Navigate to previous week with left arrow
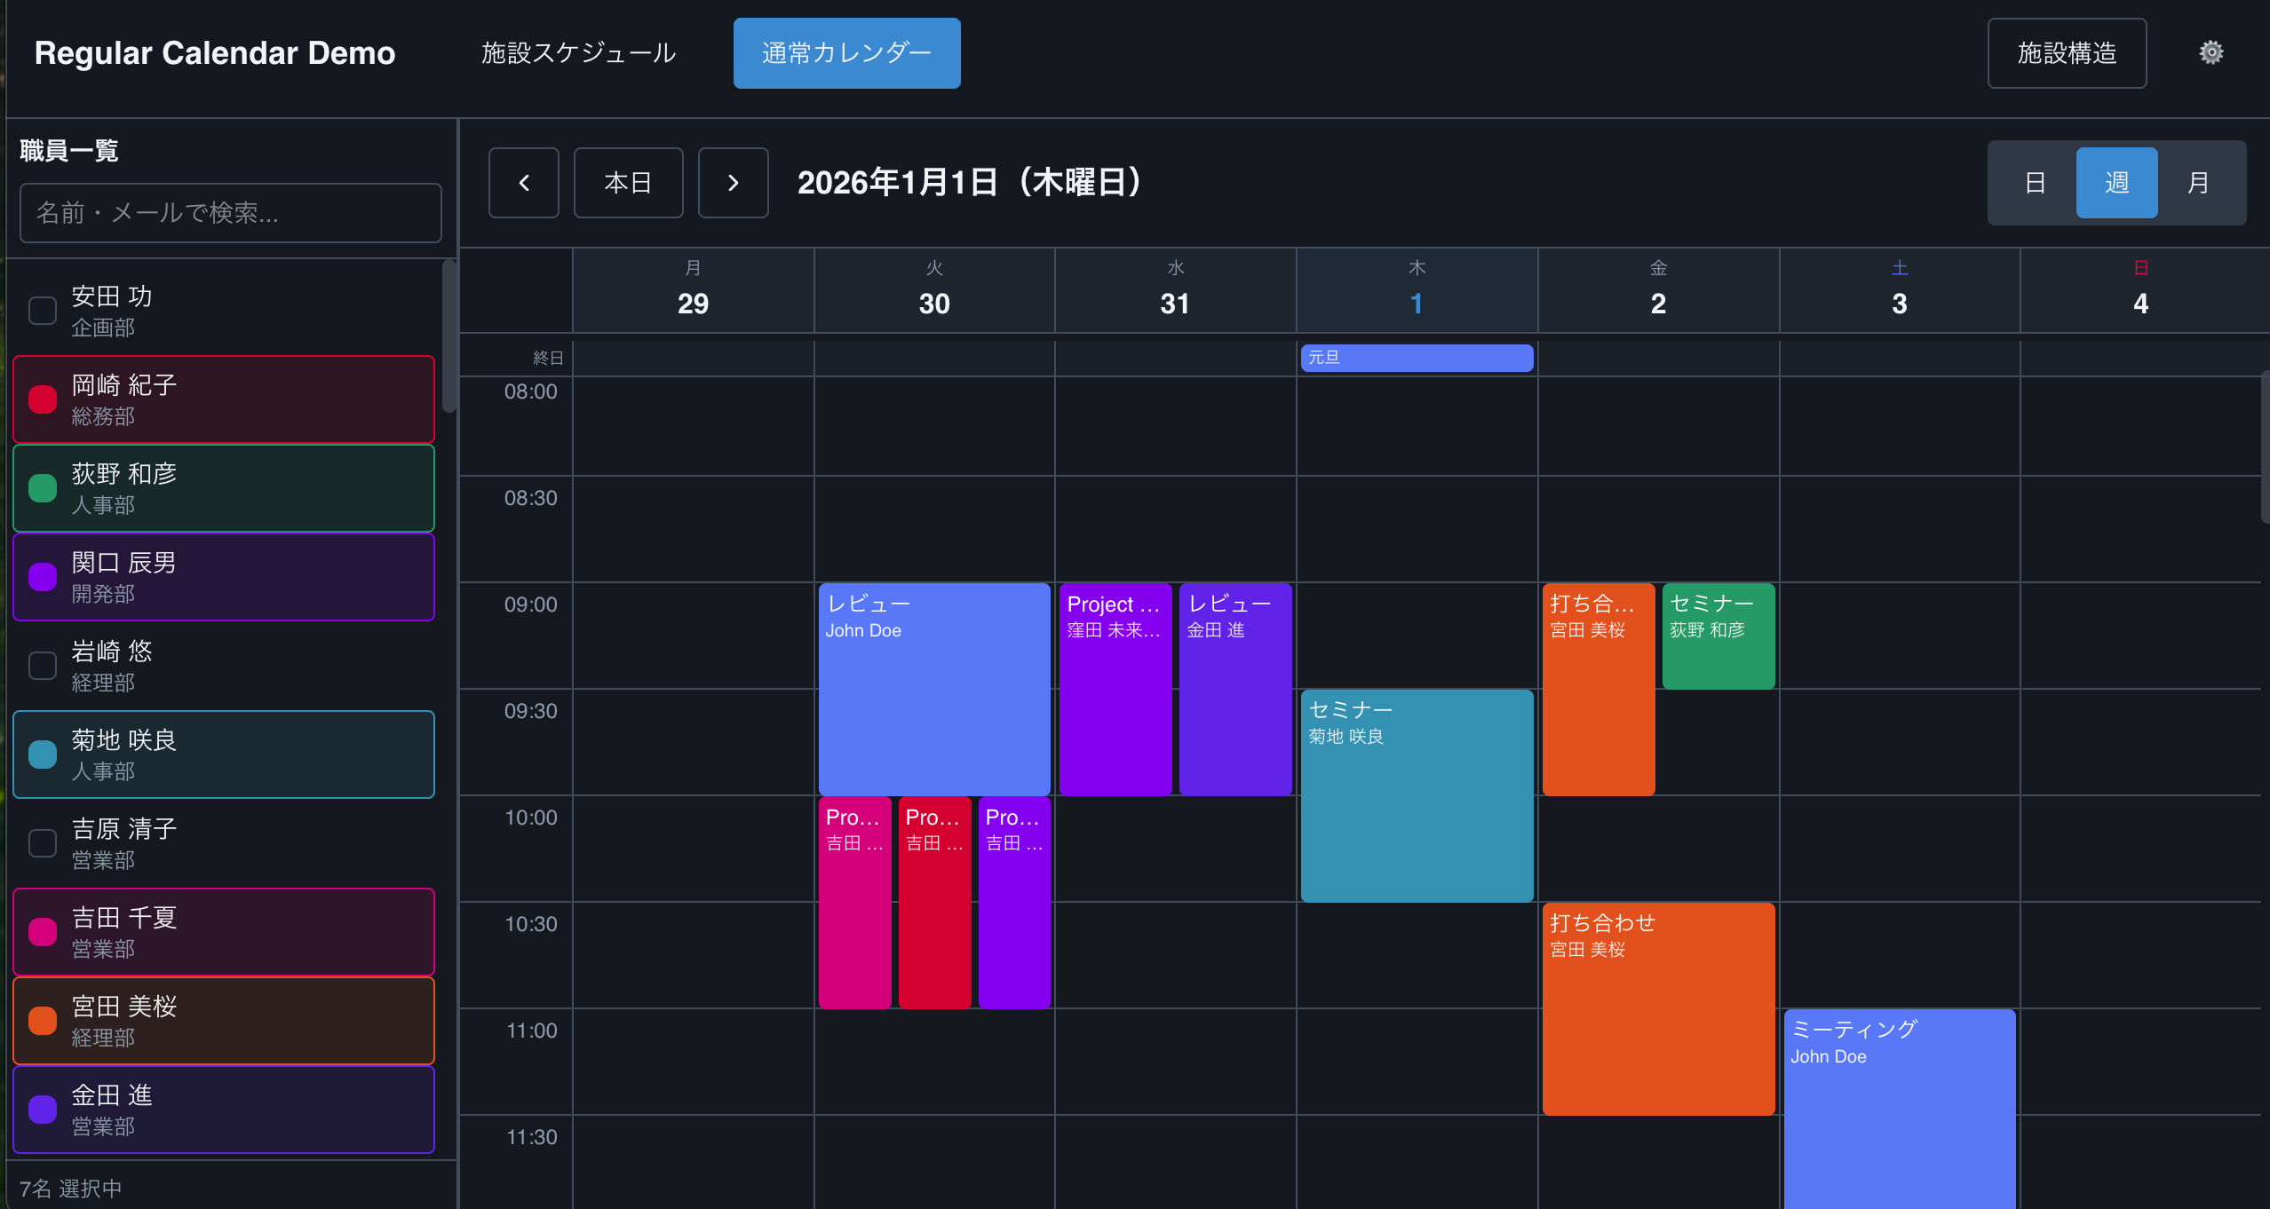The height and width of the screenshot is (1209, 2270). point(523,182)
